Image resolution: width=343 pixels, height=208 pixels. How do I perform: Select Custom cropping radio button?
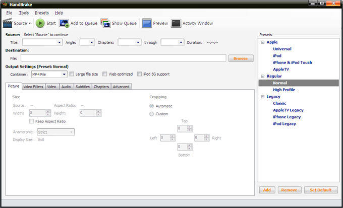[x=151, y=114]
